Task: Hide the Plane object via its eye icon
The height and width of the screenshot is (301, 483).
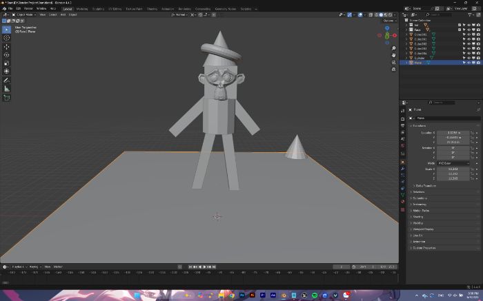Action: pos(469,63)
